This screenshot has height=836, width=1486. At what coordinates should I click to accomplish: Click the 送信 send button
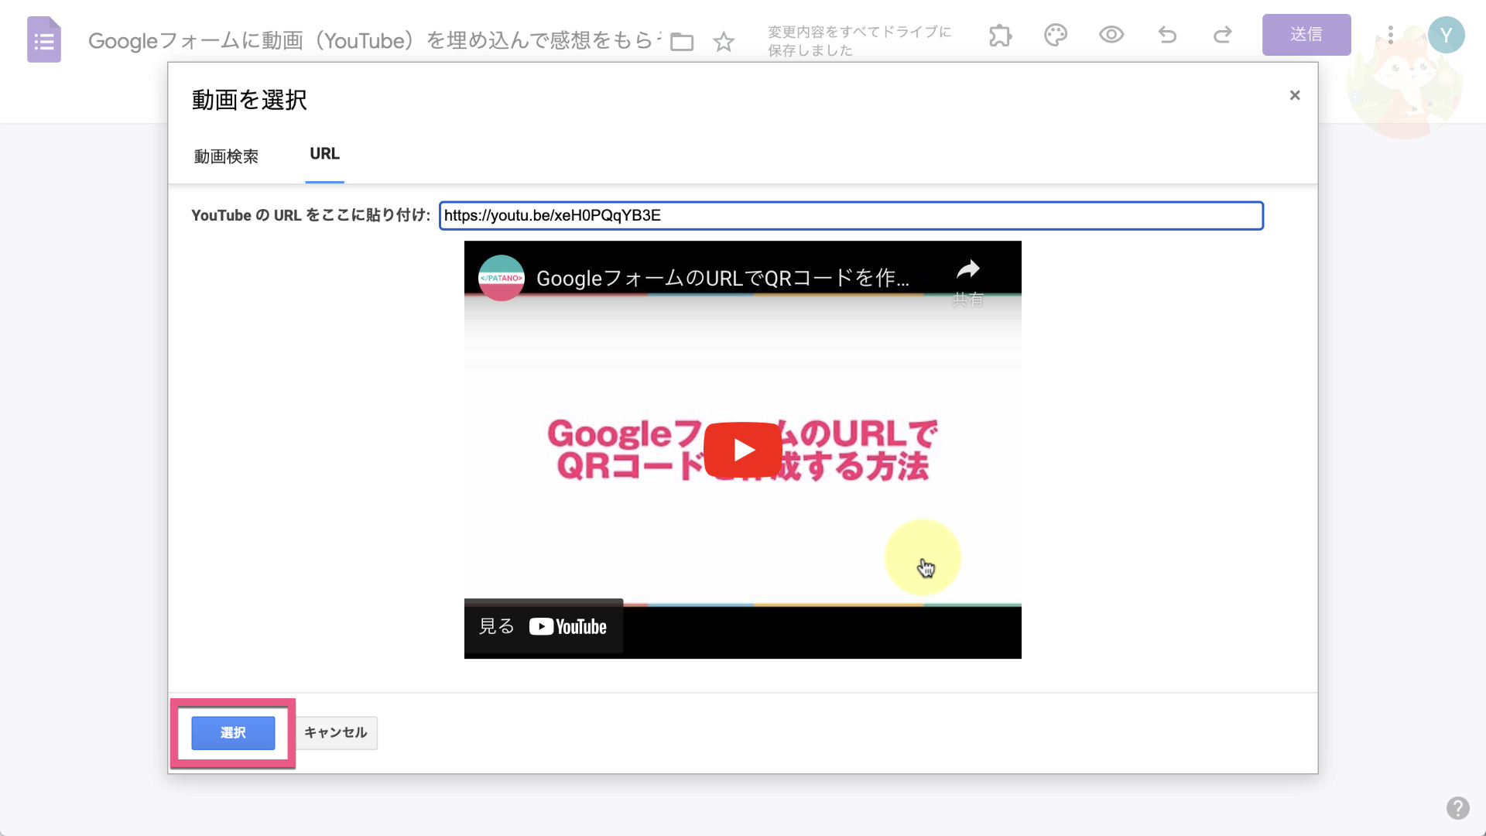[1306, 35]
